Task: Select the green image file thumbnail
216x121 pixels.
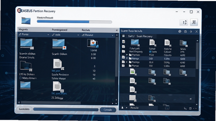Action: pos(133,72)
